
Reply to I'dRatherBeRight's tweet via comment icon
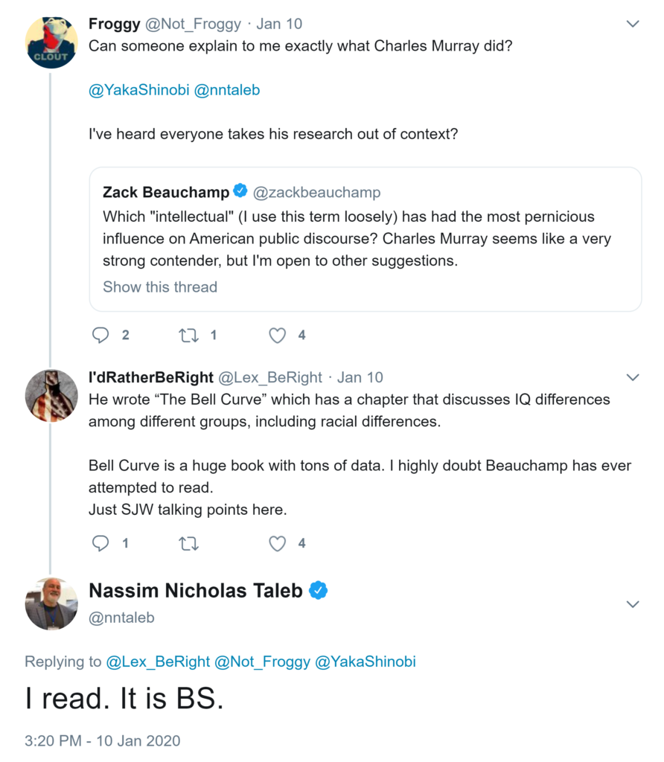[x=100, y=543]
